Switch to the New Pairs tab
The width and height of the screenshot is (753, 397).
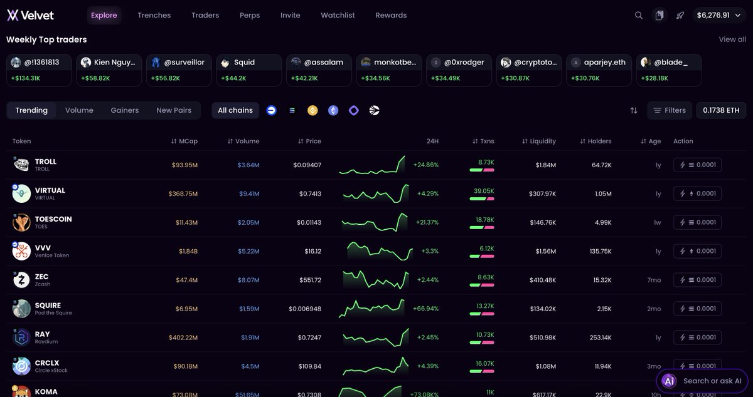click(174, 110)
